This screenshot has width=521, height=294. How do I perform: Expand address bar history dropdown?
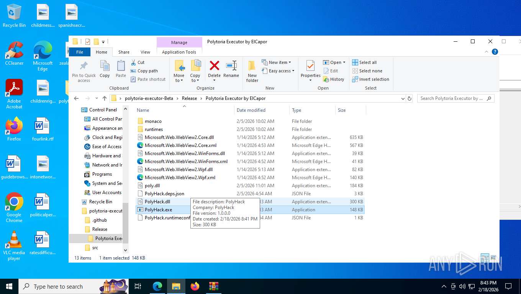[x=403, y=98]
